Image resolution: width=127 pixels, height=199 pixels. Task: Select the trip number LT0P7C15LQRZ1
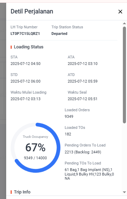pos(25,34)
